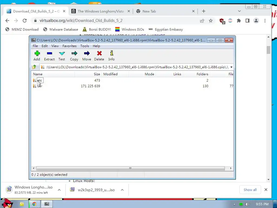The width and height of the screenshot is (277, 208).
Task: Sort by the Links column header
Action: (169, 74)
